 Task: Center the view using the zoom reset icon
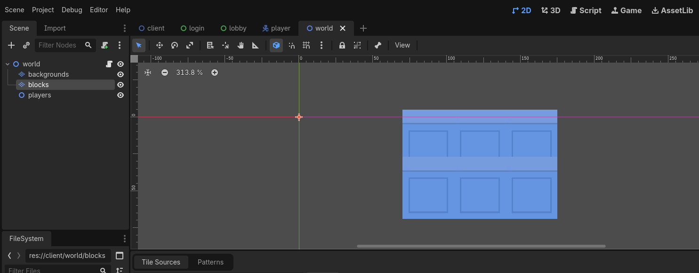click(x=148, y=72)
